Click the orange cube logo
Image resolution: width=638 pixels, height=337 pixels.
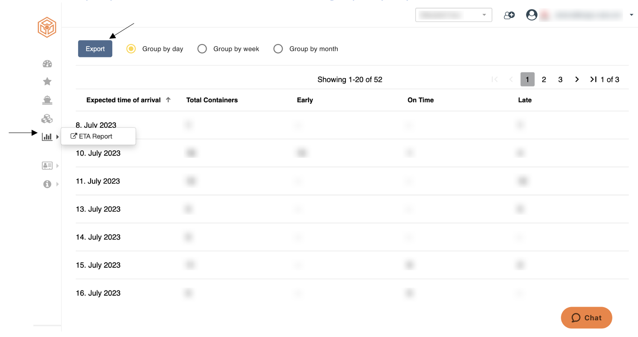(x=47, y=27)
